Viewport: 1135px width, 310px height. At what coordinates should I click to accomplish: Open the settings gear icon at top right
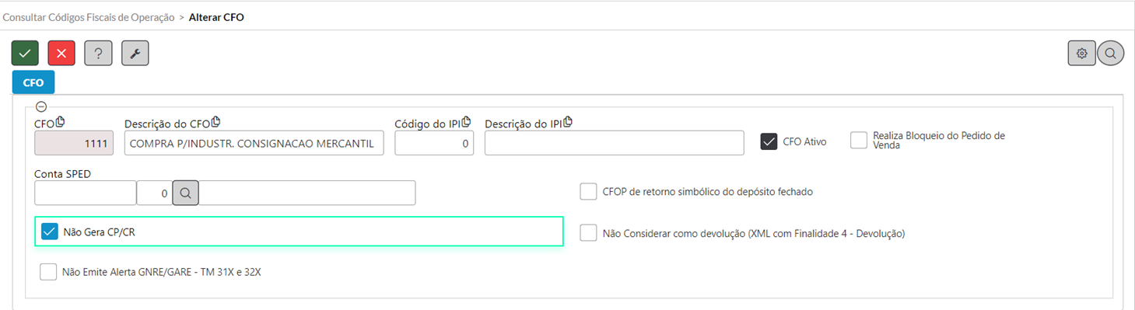click(x=1081, y=54)
